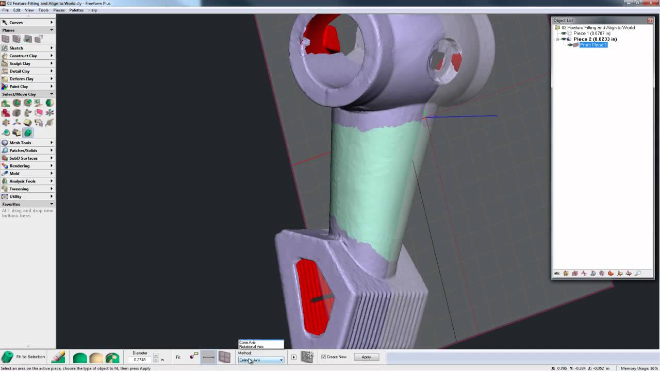Select the gray cube tool in Select/Move Clay
Viewport: 660px width, 371px height.
tap(16, 113)
